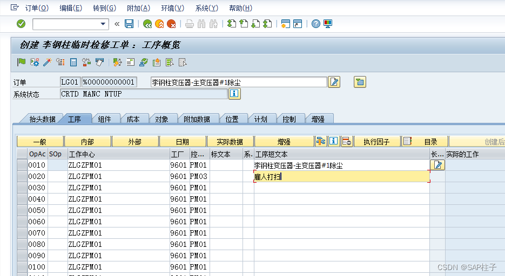
Task: Click the gray list with cursor icon
Action: pyautogui.click(x=183, y=62)
